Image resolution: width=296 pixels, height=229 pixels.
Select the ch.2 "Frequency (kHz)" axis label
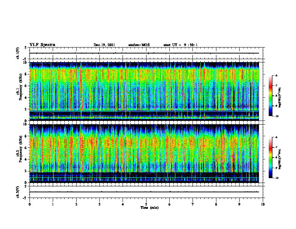[x=21, y=149]
